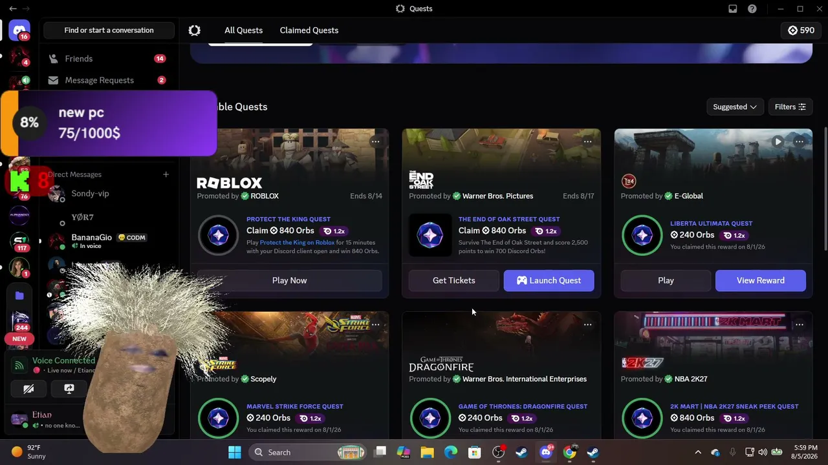
Task: Click the 'Ends 8/17' text
Action: click(x=578, y=196)
